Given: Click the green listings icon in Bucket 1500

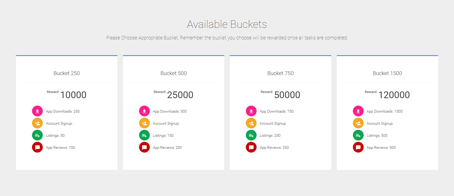Looking at the screenshot, I should 358,135.
